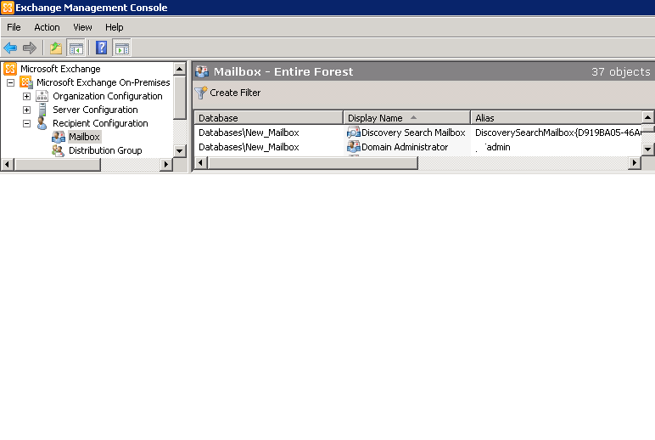The image size is (655, 440).
Task: Click up arrow of tree vertical scrollbar
Action: coord(180,69)
